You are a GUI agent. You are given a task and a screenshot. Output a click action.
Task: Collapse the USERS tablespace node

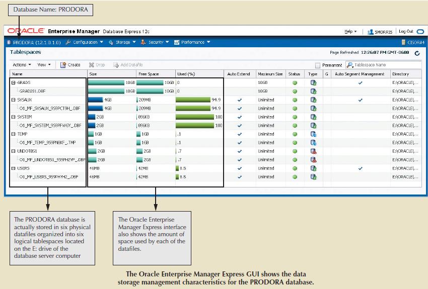pos(14,168)
